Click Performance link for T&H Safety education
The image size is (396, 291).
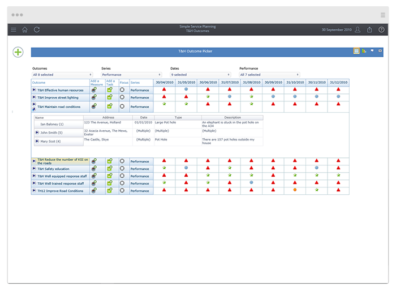point(140,169)
